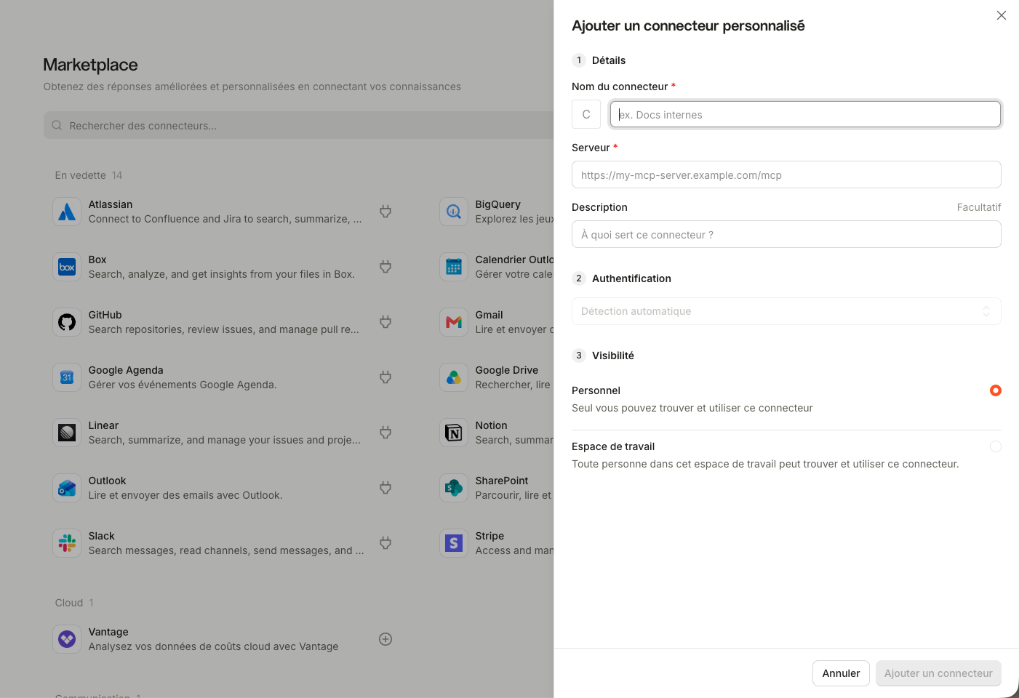Click the Ajouter un connecteur button
This screenshot has height=698, width=1019.
[x=938, y=673]
